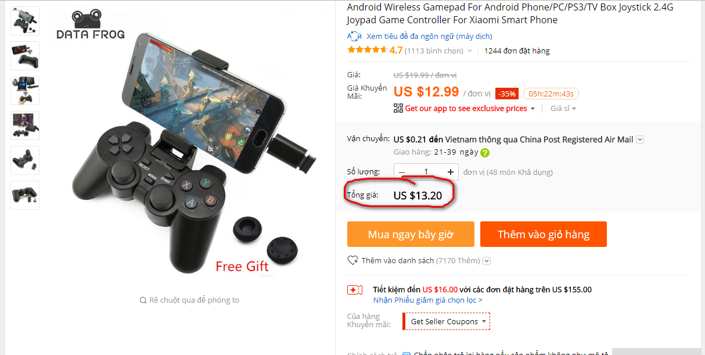Click the red coupon ticket icon
Screen dimensions: 705x355
[x=355, y=289]
